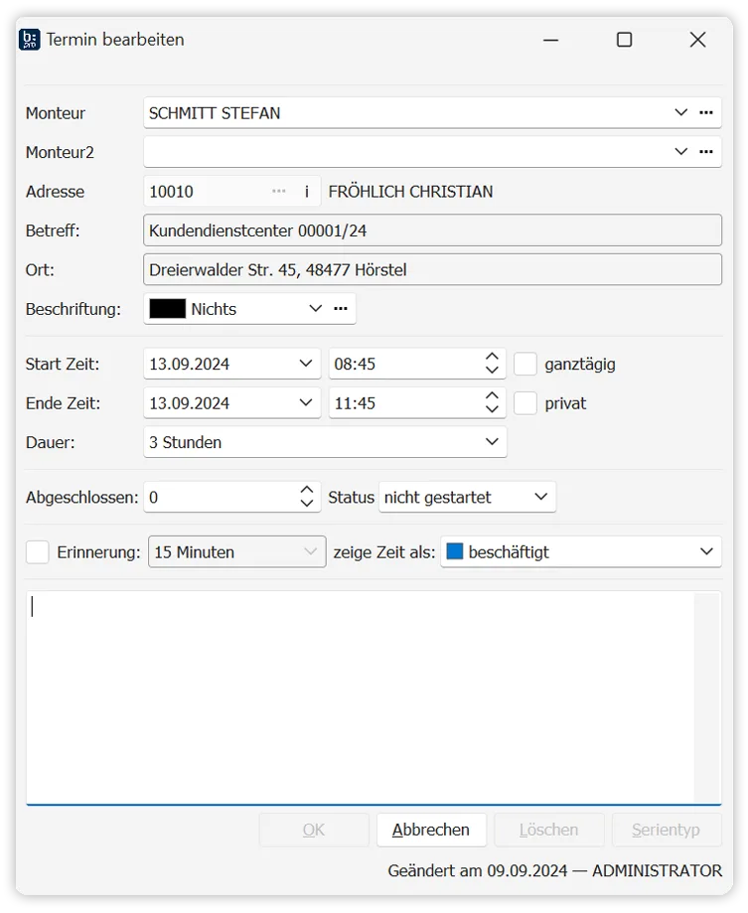Click the ellipsis button beside Monteur2 field
Screen dimensions: 748x913
click(705, 152)
